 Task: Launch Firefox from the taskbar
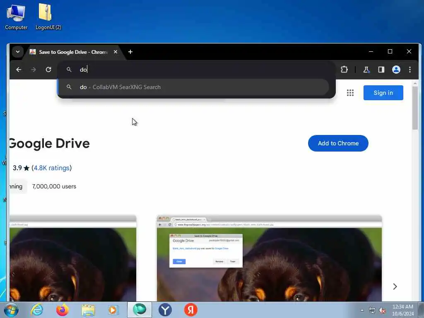click(x=63, y=310)
